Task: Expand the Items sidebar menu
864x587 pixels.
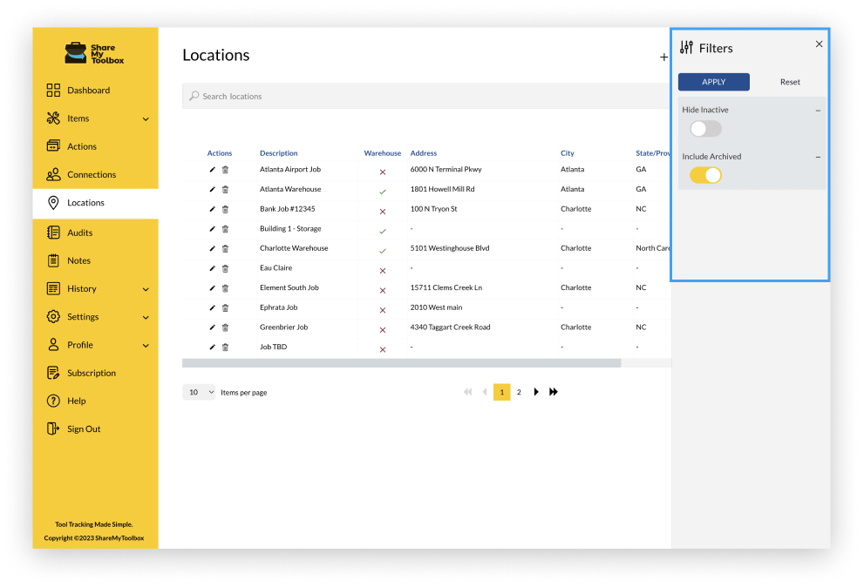Action: (146, 118)
